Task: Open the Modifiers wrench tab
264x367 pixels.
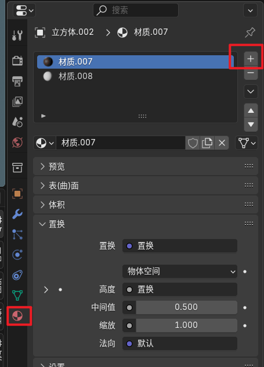Action: click(17, 214)
